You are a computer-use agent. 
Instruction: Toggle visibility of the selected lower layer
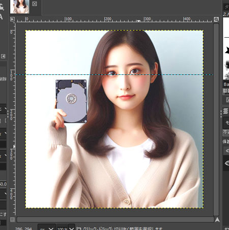coord(226,163)
